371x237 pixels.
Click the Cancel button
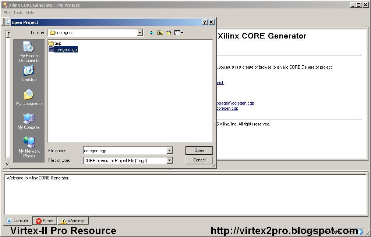coord(199,160)
